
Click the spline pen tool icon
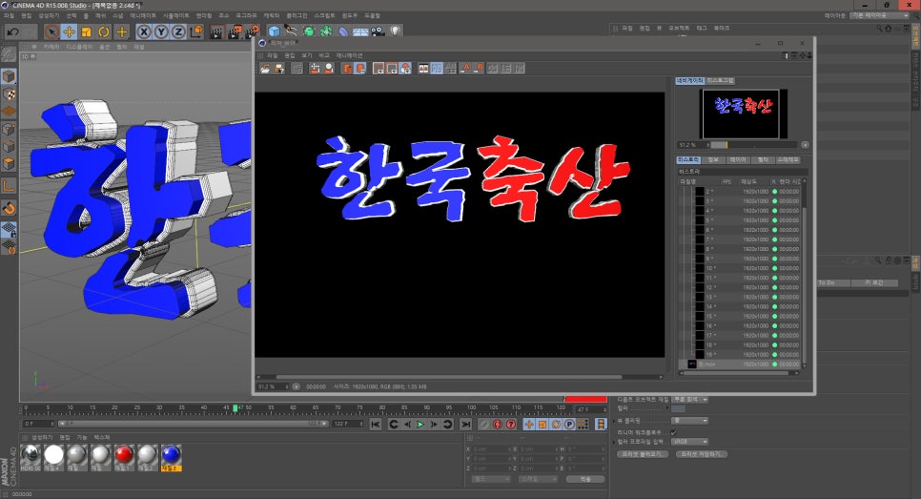292,31
